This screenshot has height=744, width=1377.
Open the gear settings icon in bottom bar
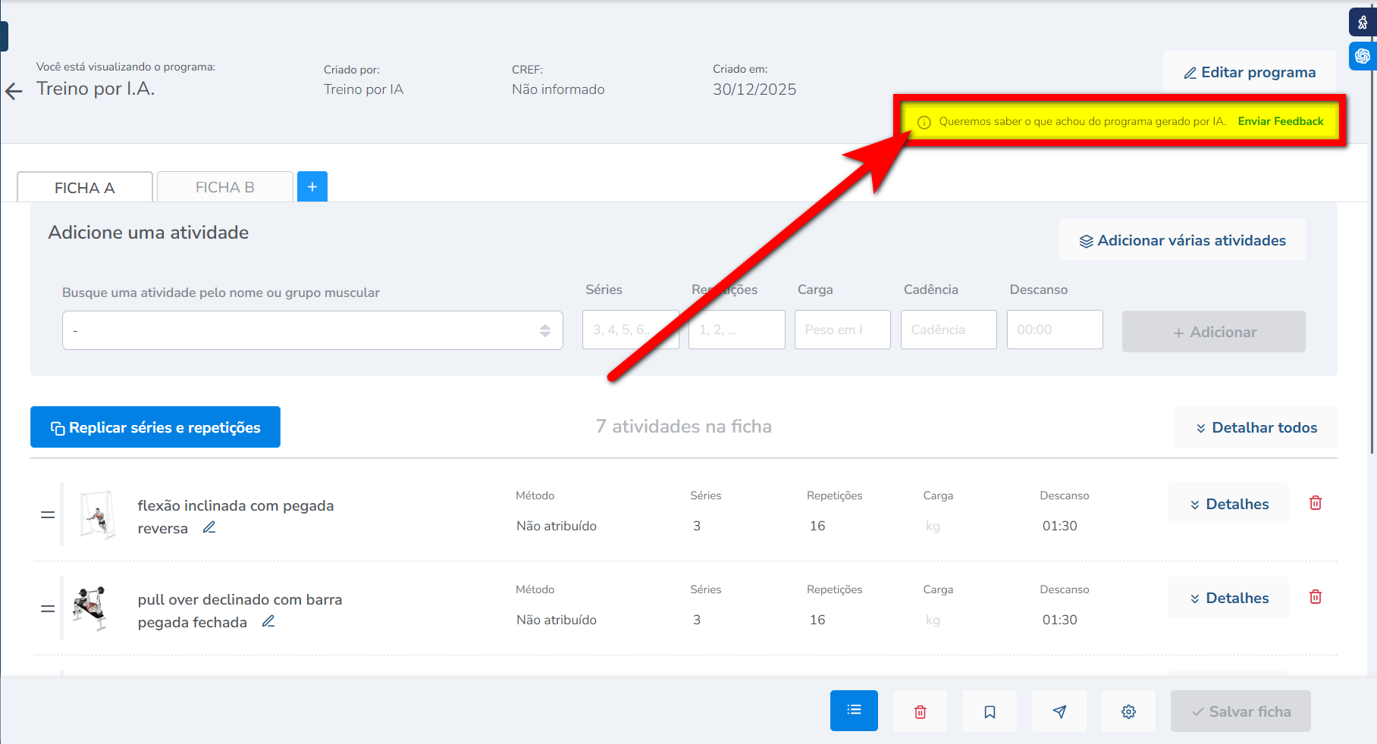1128,711
